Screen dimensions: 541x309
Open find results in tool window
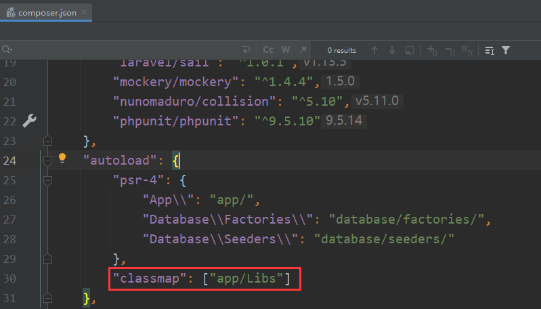(410, 50)
